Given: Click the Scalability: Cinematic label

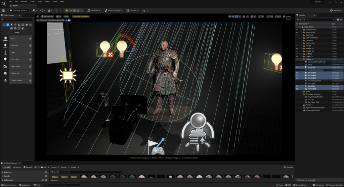Looking at the screenshot, I should click(81, 16).
